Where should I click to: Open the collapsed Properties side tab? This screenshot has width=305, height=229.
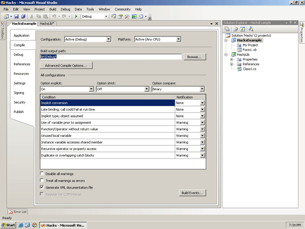[302, 32]
